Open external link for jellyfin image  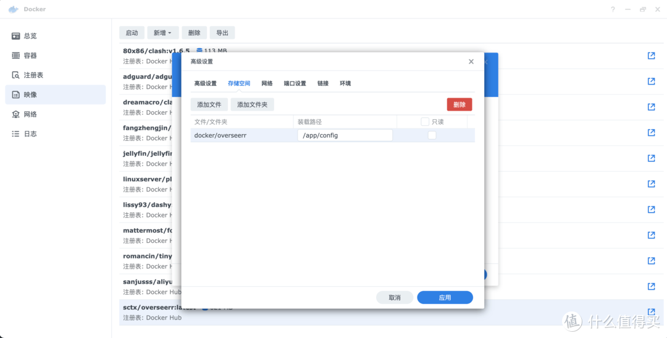point(652,158)
